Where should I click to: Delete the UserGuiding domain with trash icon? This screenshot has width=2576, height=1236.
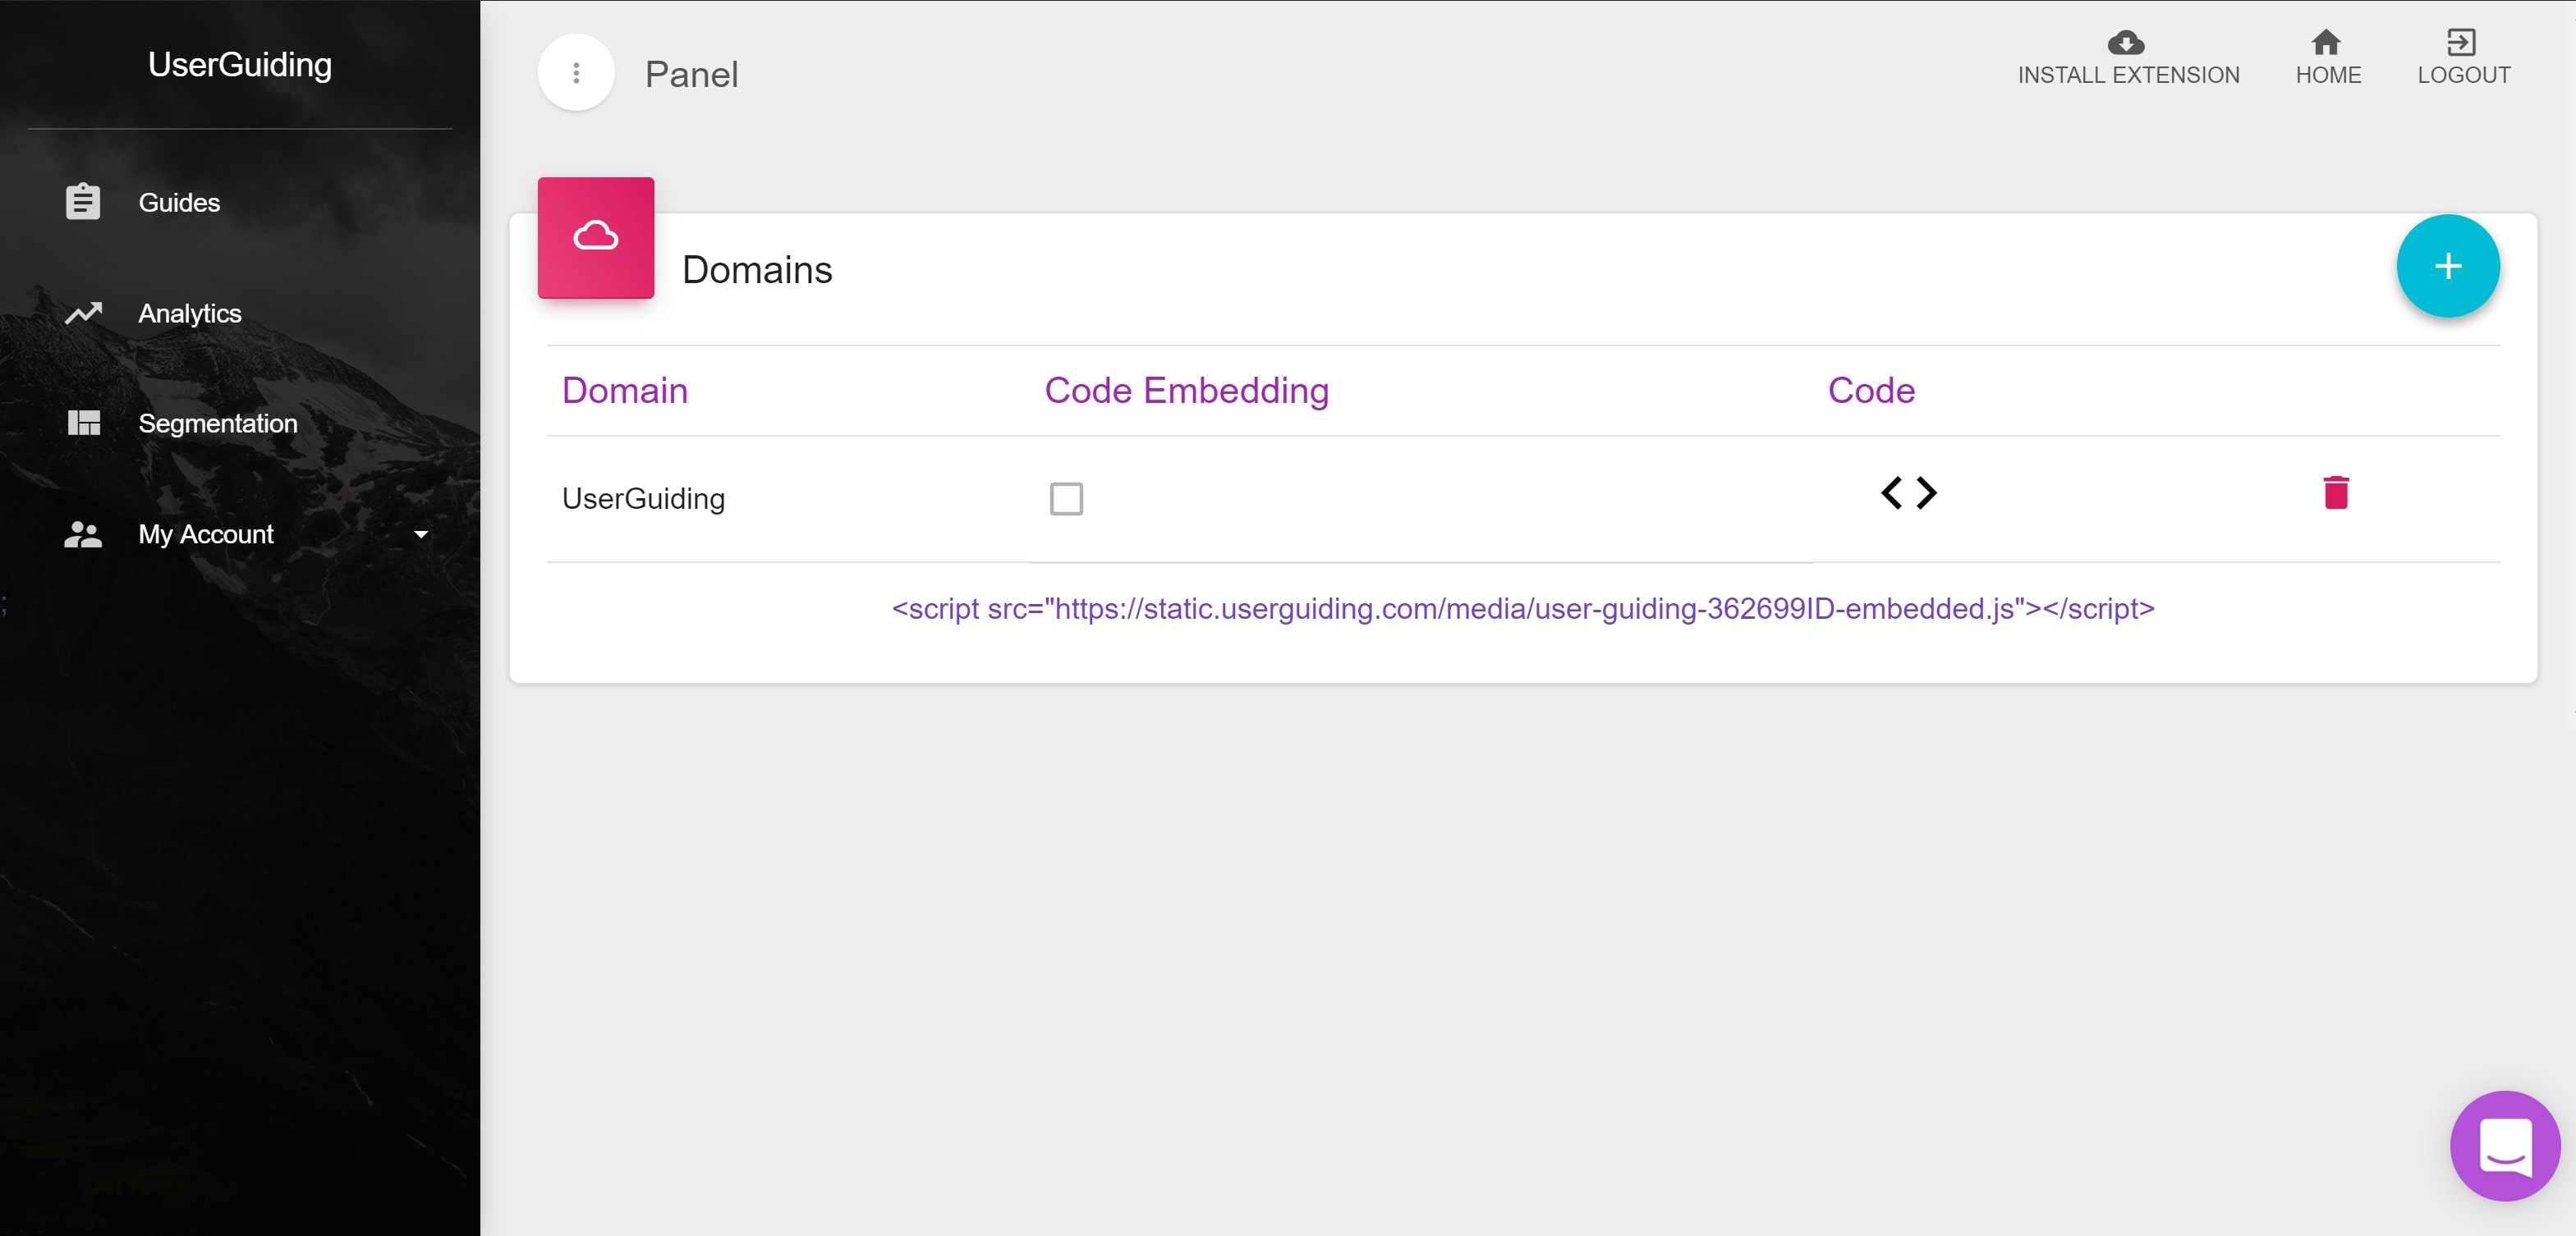(2335, 492)
